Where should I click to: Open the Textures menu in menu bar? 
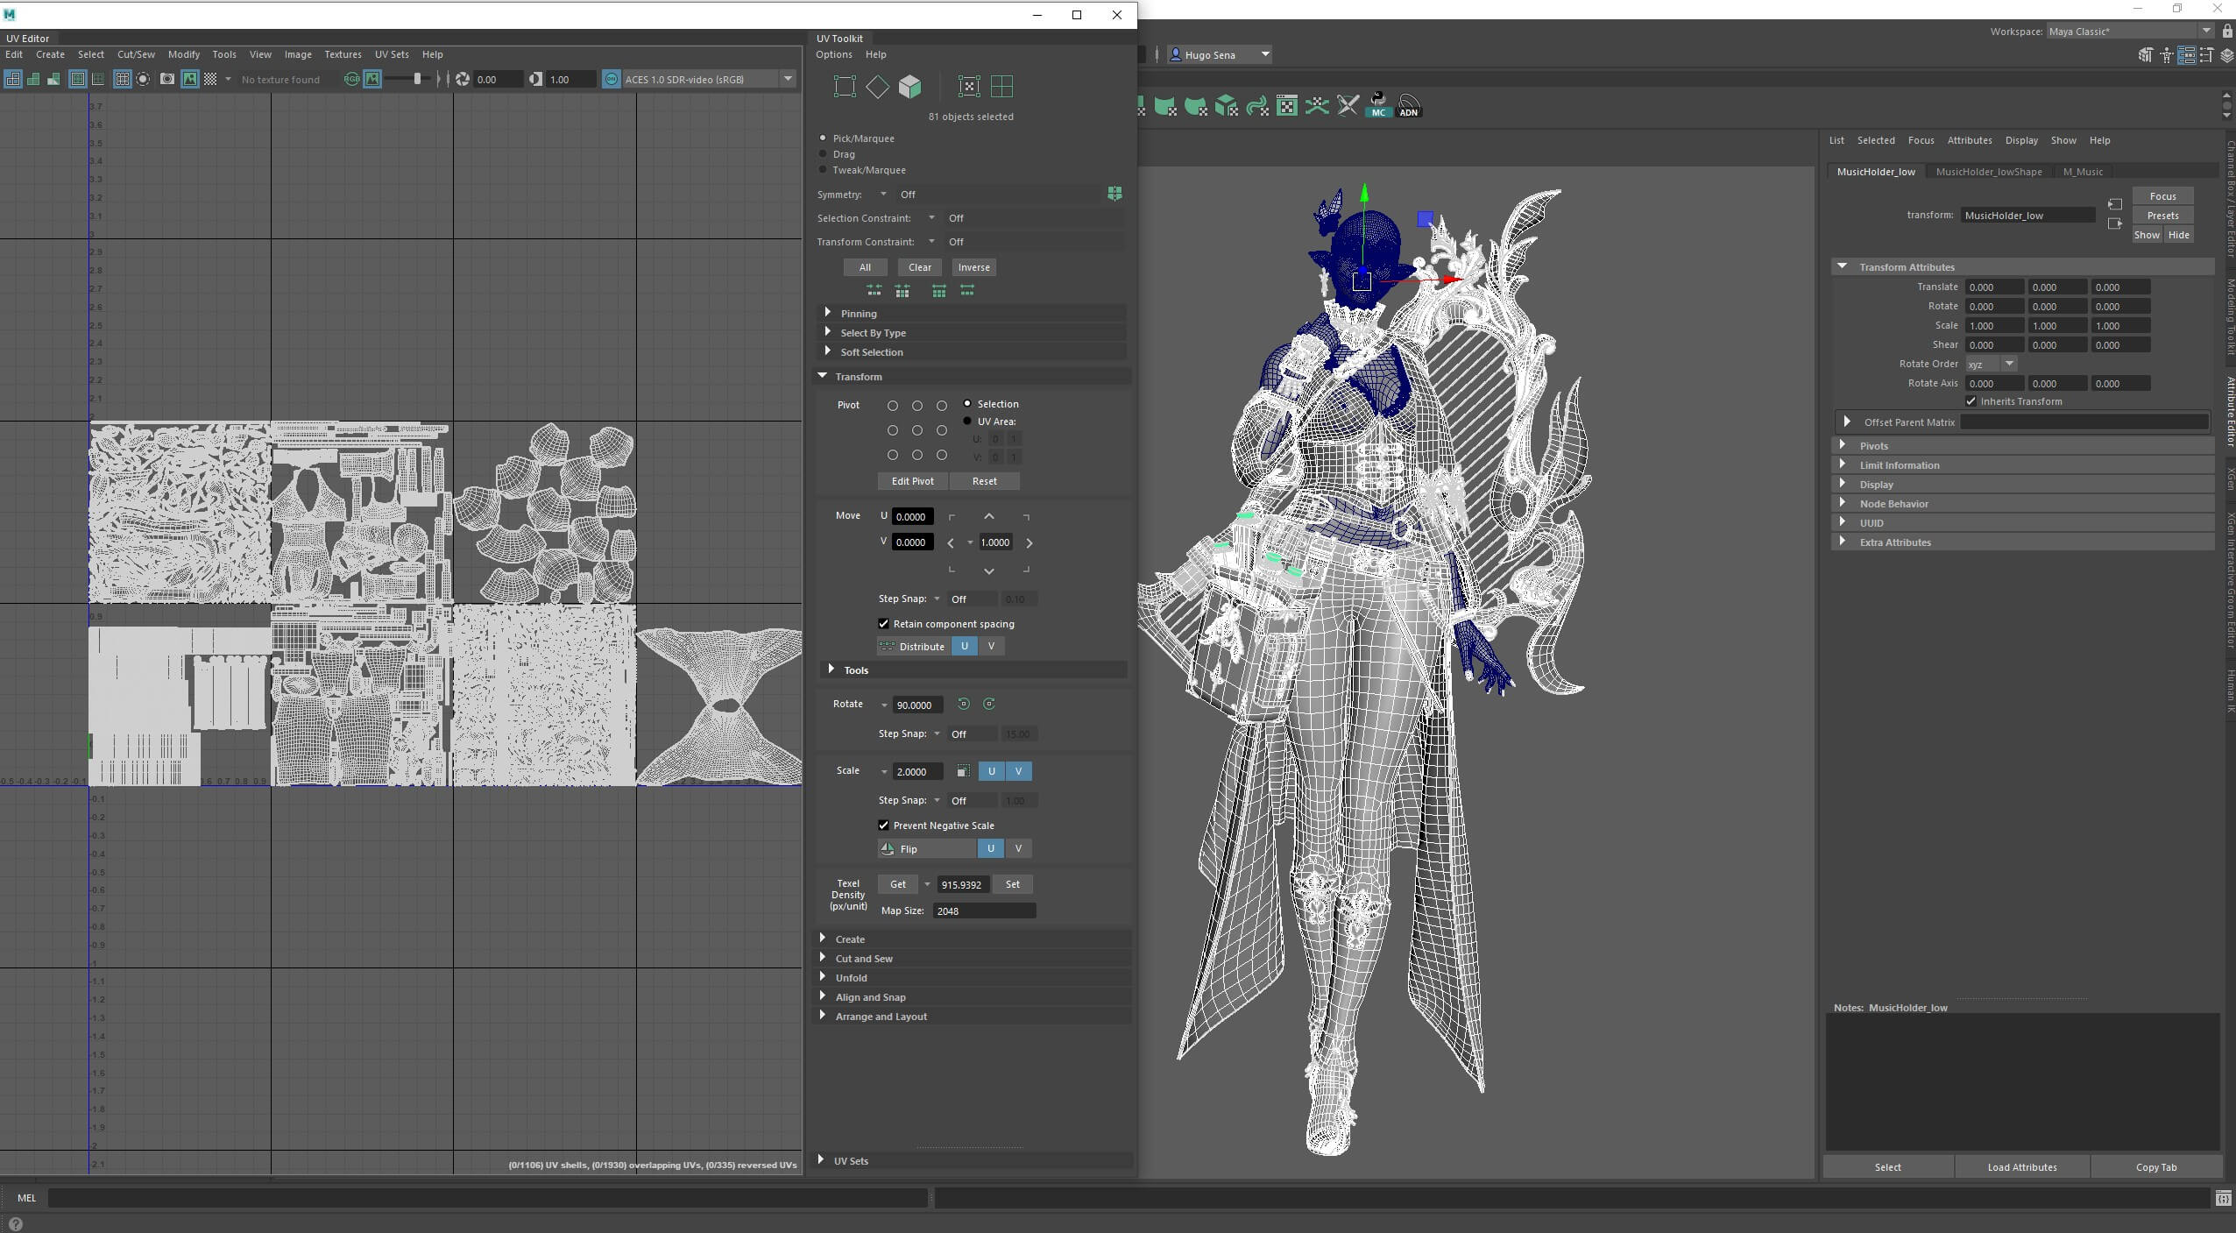click(x=342, y=54)
